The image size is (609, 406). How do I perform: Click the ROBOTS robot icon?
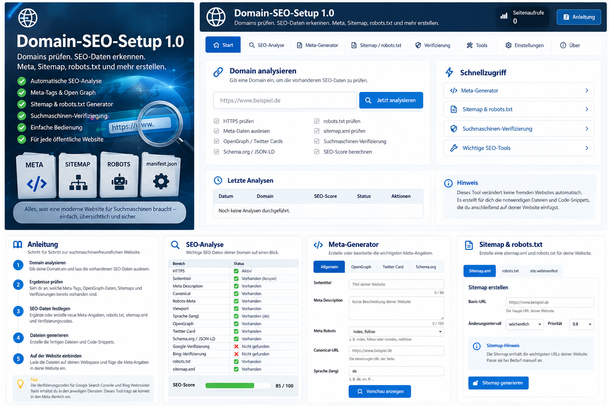tap(119, 182)
